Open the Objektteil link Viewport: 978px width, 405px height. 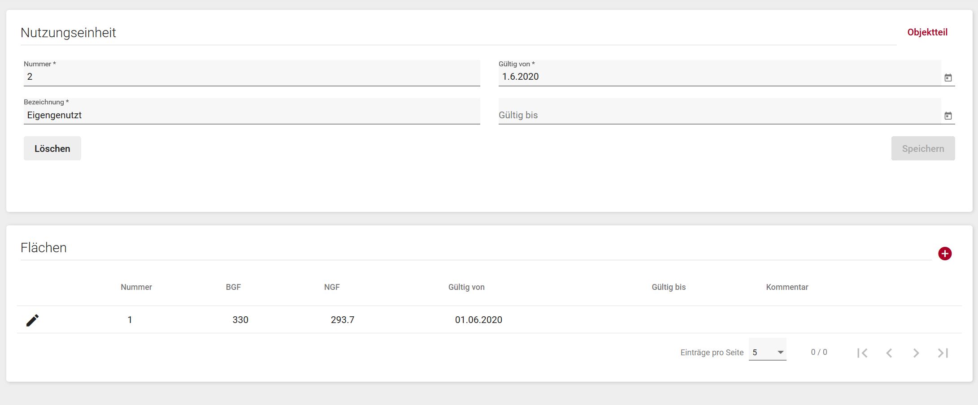click(927, 32)
